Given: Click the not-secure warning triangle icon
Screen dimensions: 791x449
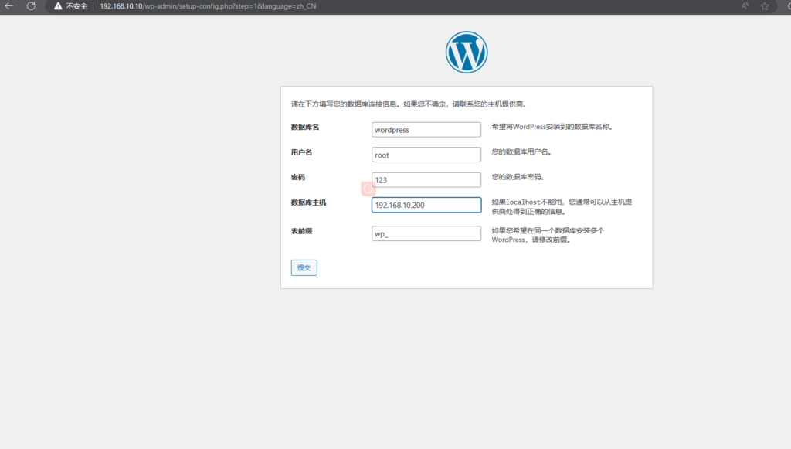Looking at the screenshot, I should [x=58, y=6].
